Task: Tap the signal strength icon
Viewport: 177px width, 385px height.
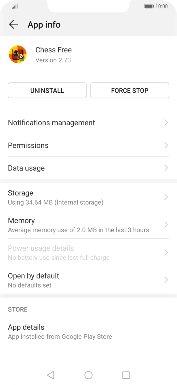Action: [x=15, y=6]
